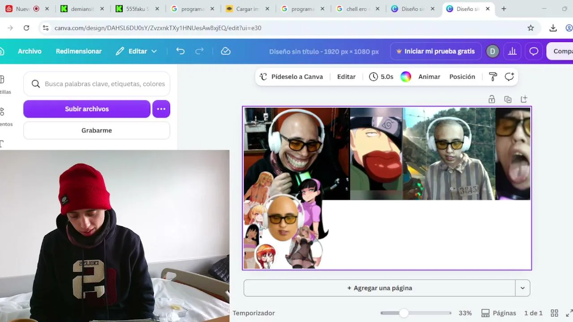Add a new page with the page-plus icon
Screen dimensions: 573x322
point(524,99)
